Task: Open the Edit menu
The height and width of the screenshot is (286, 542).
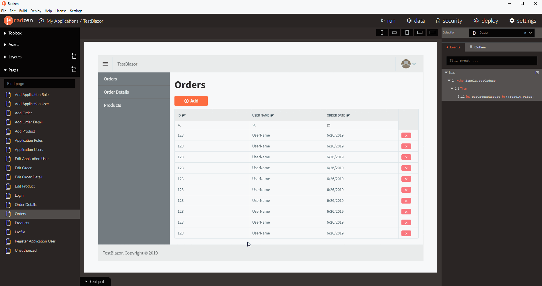Action: tap(13, 11)
